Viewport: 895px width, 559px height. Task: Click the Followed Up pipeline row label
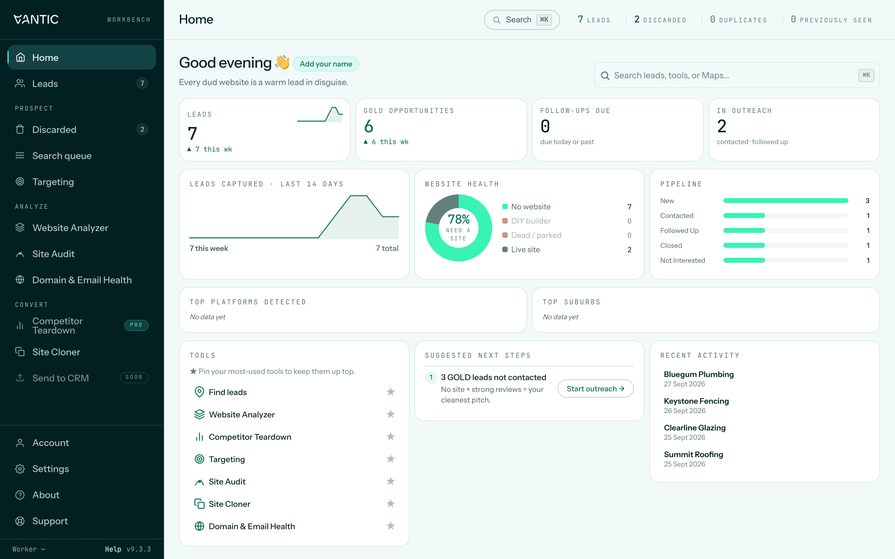679,231
